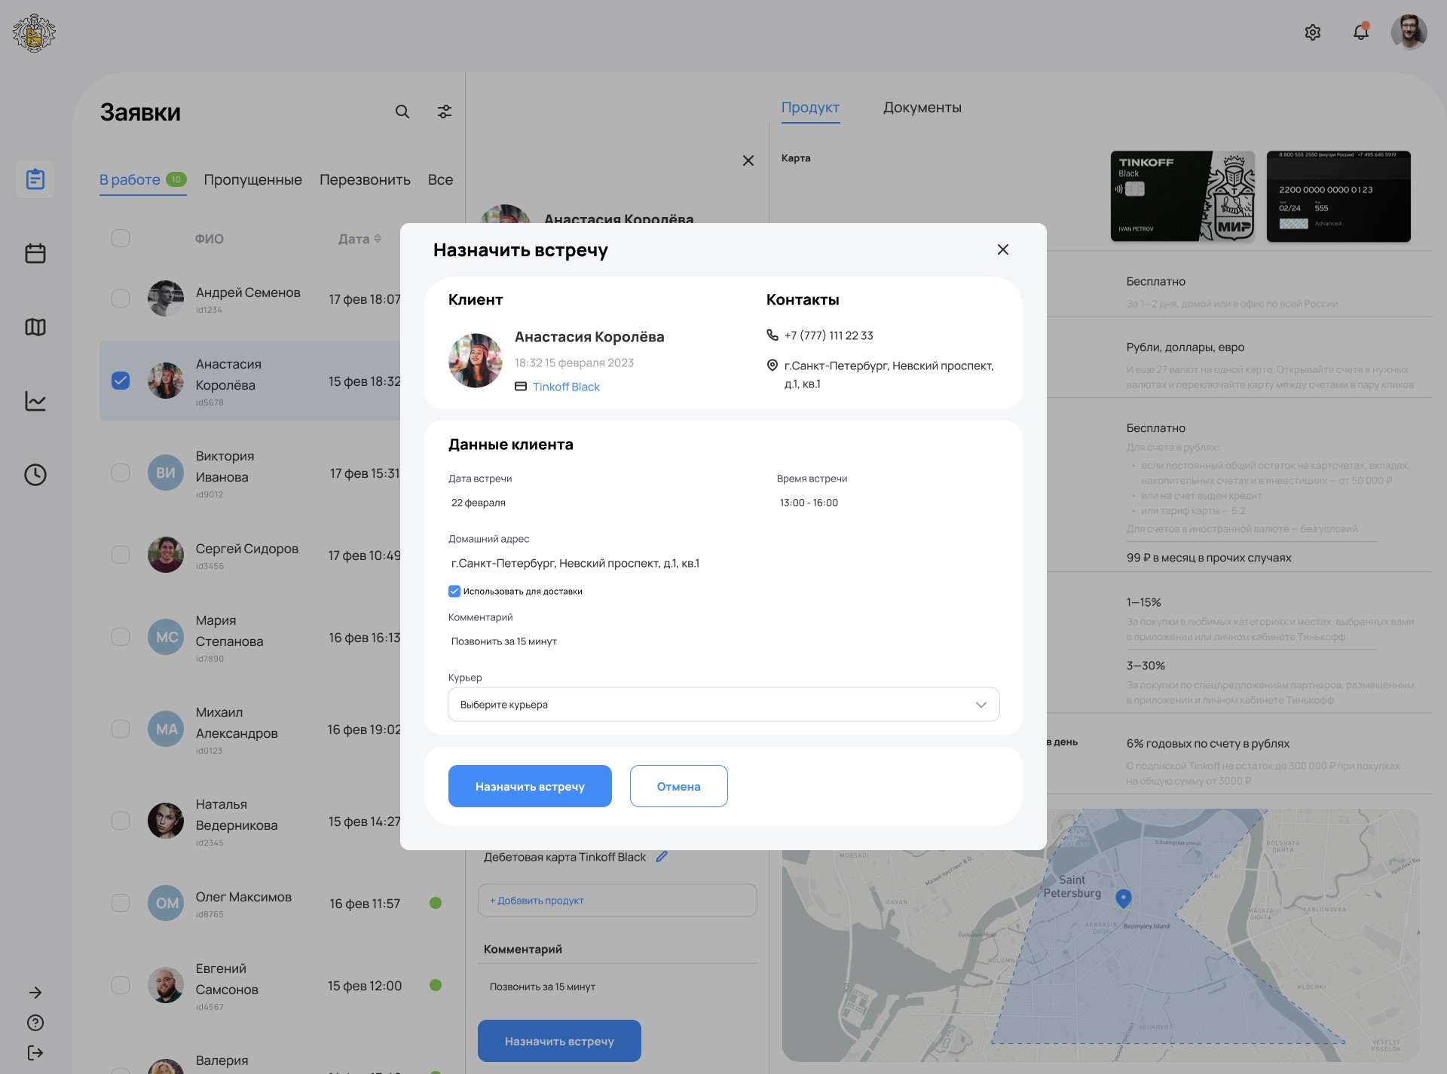This screenshot has height=1074, width=1447.
Task: Toggle "Использовать для доставки" checkbox
Action: 454,592
